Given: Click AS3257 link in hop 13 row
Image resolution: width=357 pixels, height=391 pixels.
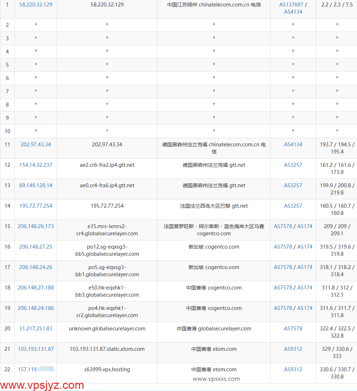Looking at the screenshot, I should tap(293, 185).
